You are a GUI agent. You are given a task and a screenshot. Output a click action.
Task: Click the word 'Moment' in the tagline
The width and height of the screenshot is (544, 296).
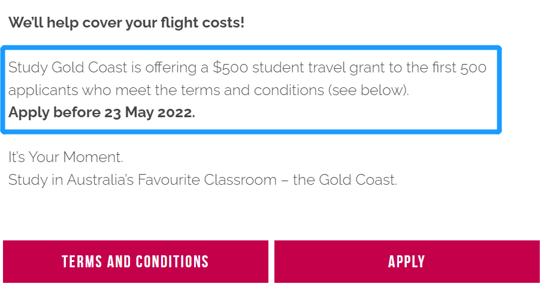coord(93,157)
